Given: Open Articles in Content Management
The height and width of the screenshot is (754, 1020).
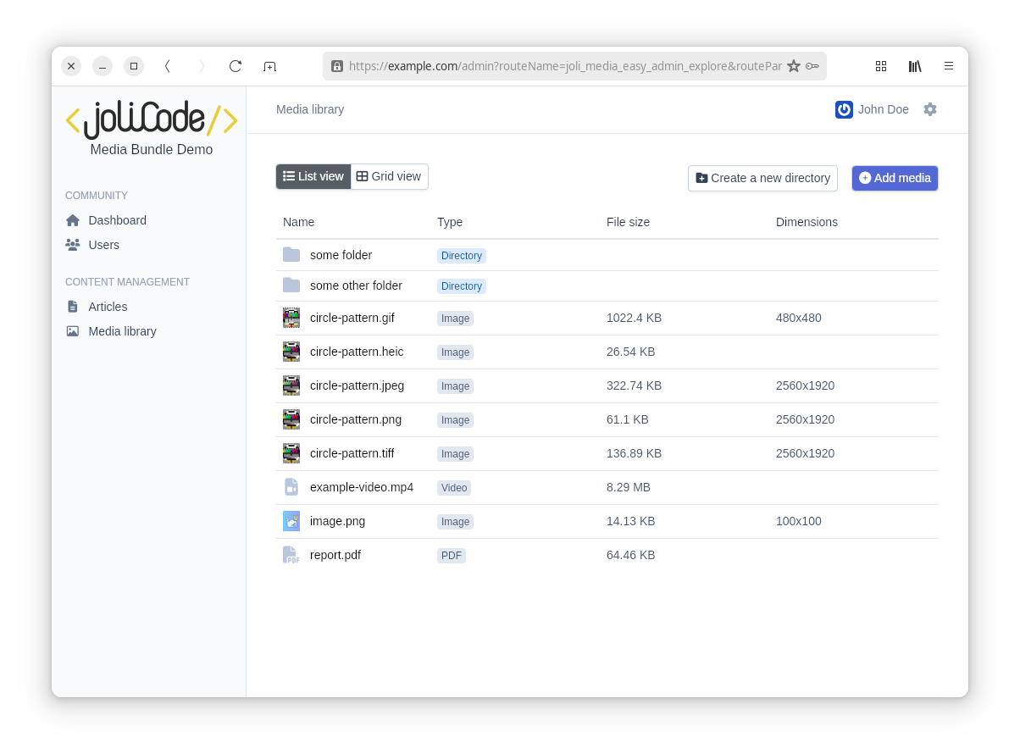Looking at the screenshot, I should [x=108, y=307].
